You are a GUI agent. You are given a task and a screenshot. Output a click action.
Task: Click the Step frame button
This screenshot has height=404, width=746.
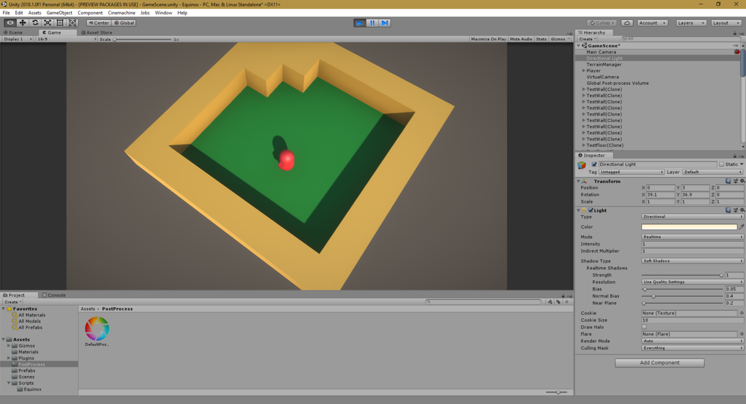tap(385, 23)
